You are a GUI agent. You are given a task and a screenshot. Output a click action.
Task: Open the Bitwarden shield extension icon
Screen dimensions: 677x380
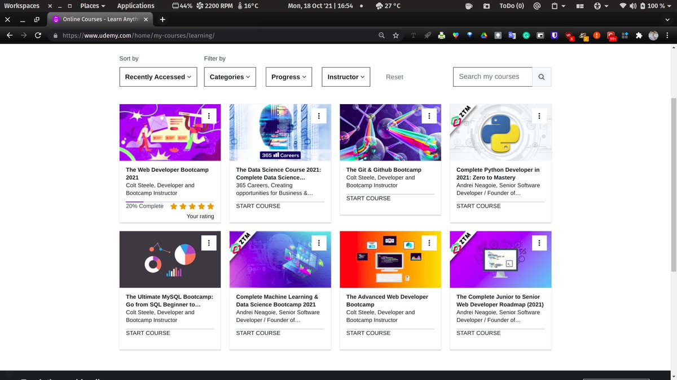coord(555,35)
